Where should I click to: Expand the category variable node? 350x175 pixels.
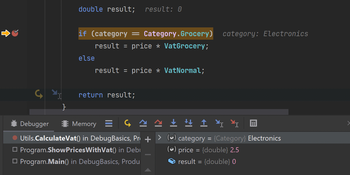159,138
